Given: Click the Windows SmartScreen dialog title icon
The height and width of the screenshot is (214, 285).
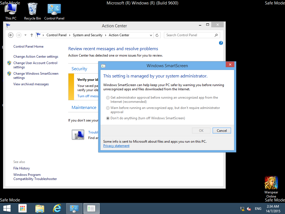Looking at the screenshot, I should click(x=103, y=66).
